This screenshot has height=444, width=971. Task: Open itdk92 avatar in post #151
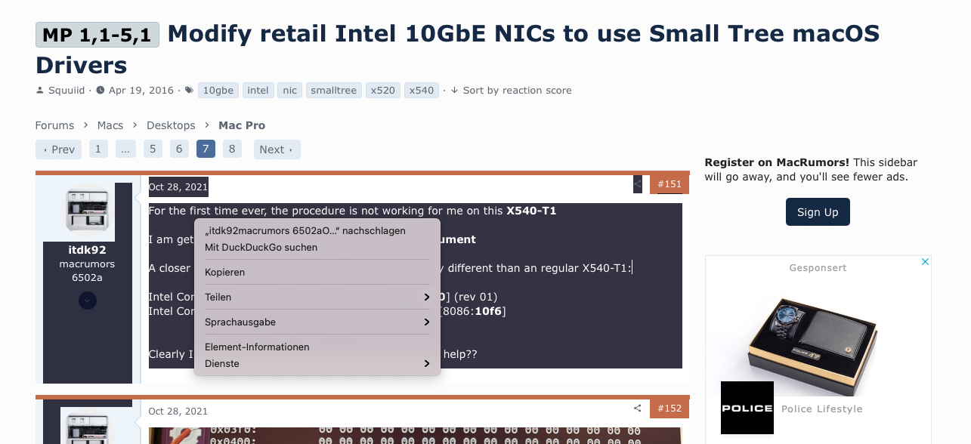[88, 210]
